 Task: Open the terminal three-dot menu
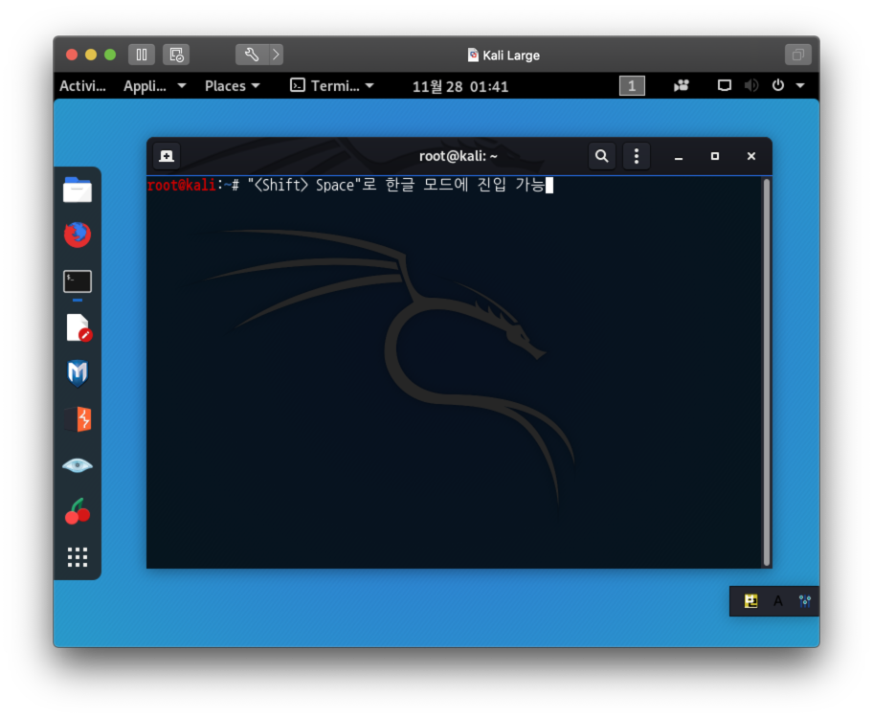637,156
